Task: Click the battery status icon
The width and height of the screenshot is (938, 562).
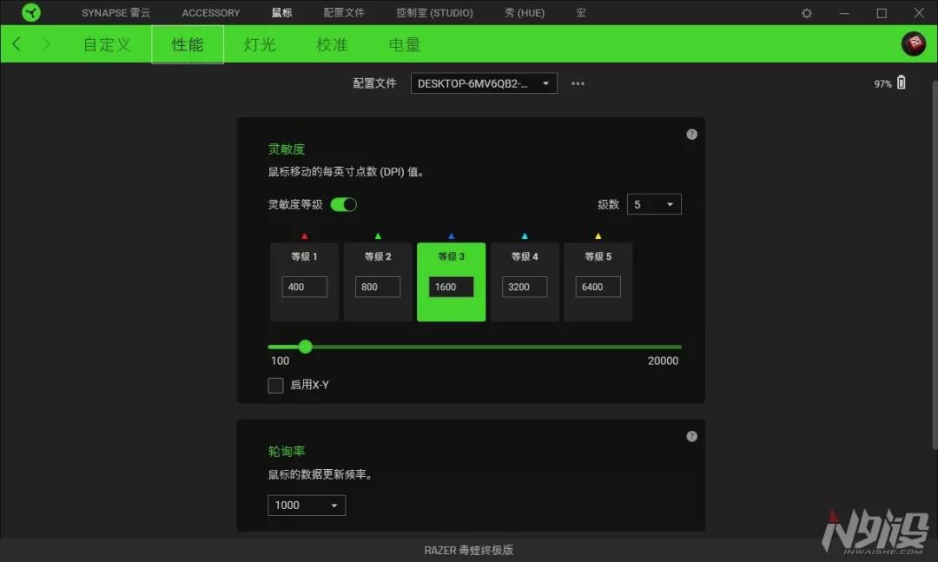Action: click(901, 83)
